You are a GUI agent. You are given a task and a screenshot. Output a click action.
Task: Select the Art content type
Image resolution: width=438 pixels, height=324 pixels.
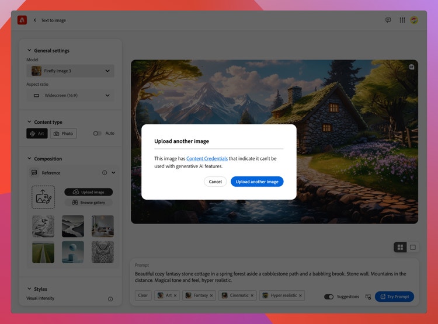click(37, 134)
